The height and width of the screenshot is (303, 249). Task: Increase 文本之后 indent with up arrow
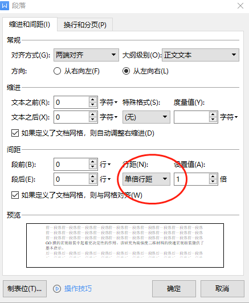pos(93,114)
